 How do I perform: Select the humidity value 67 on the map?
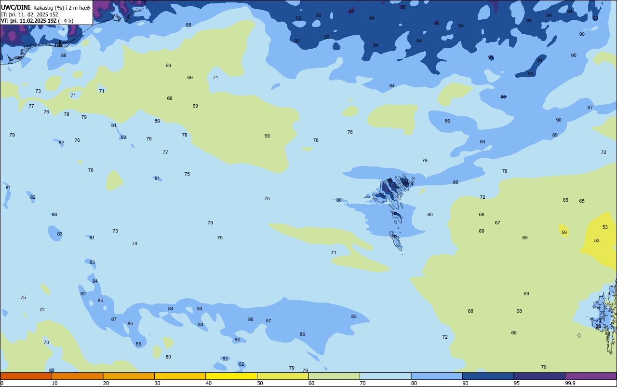(497, 223)
